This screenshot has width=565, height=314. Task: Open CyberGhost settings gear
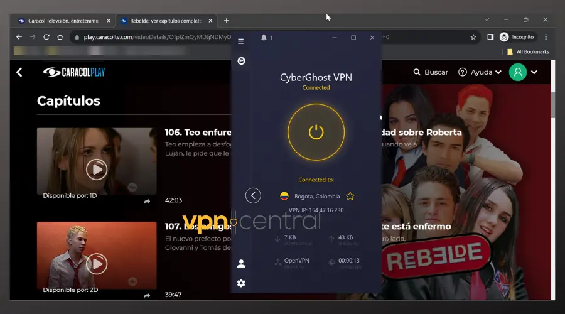pos(241,283)
